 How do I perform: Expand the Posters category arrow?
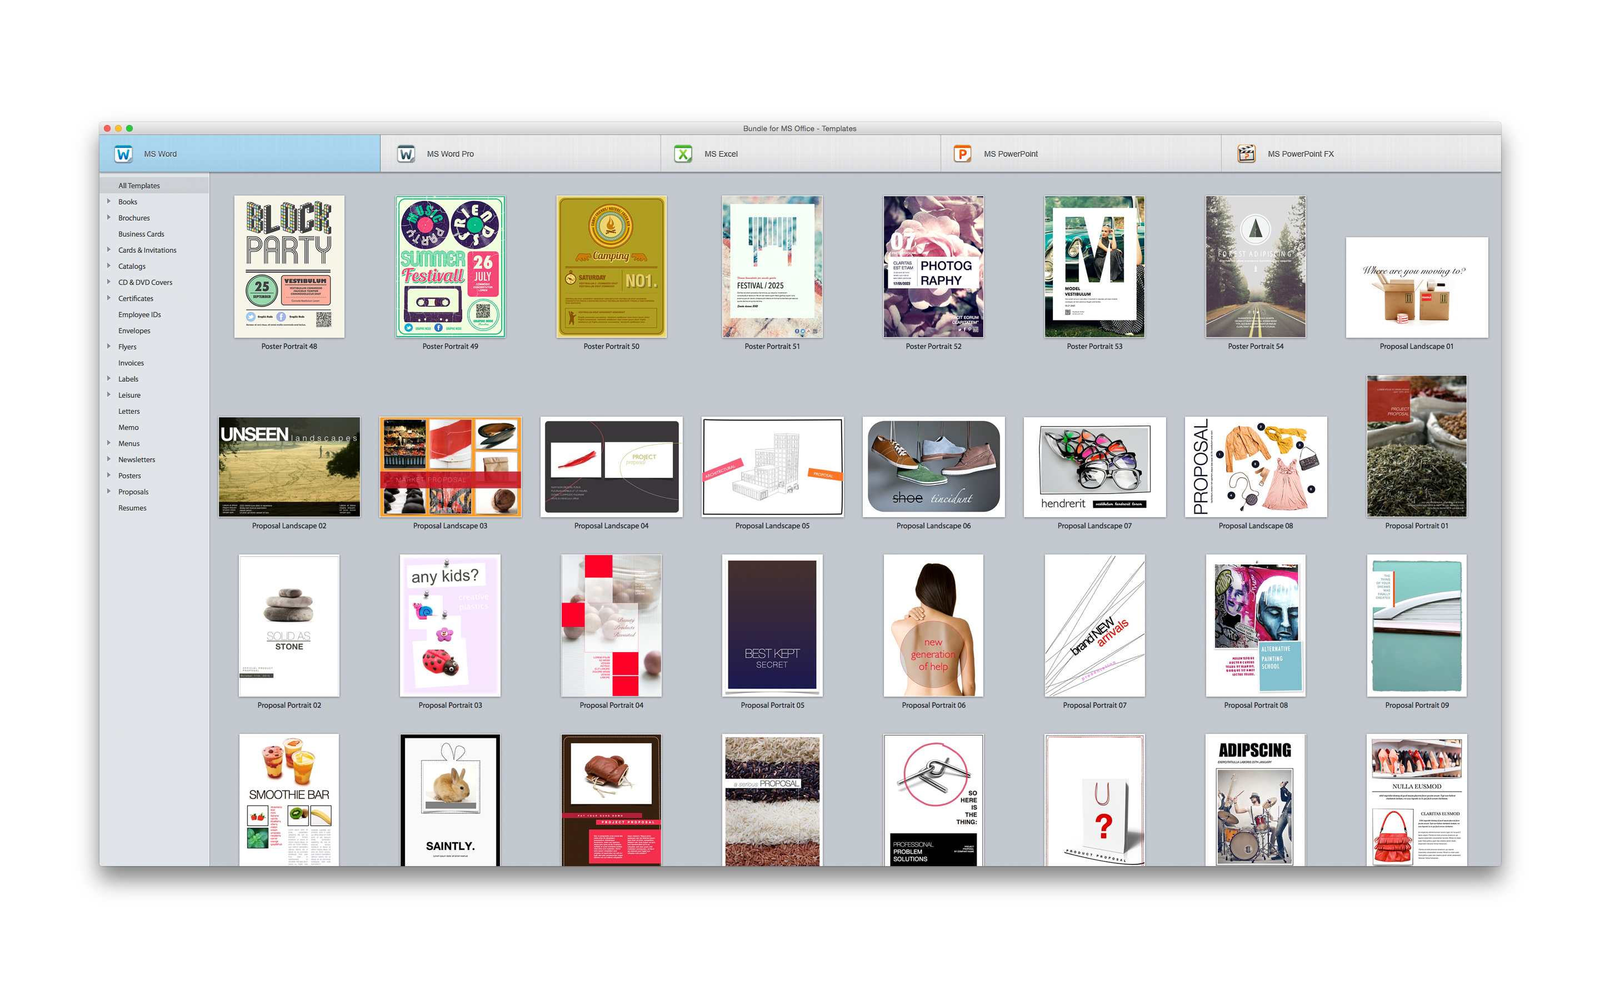[x=109, y=475]
